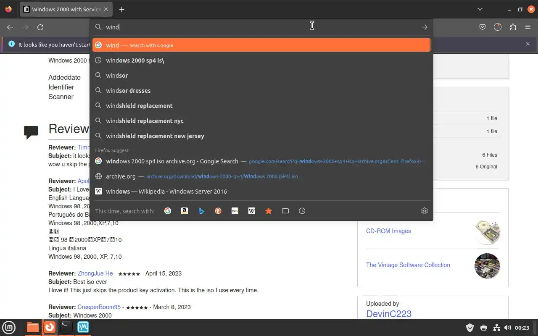Expand the list all tabs chevron
The height and width of the screenshot is (336, 538).
pyautogui.click(x=480, y=9)
